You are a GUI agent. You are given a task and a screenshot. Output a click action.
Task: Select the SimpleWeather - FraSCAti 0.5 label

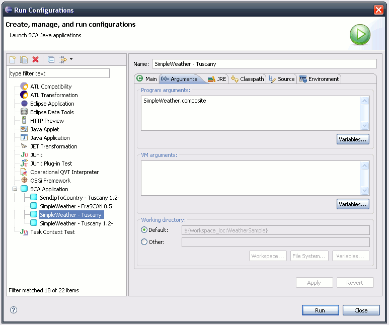point(76,206)
